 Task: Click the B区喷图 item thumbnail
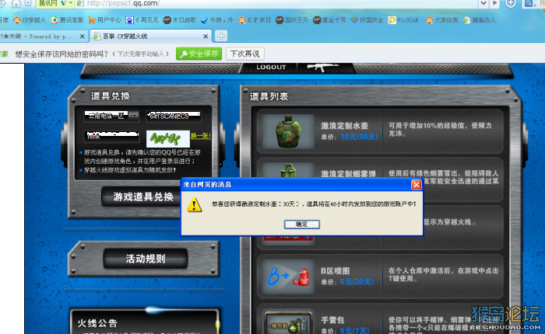288,277
